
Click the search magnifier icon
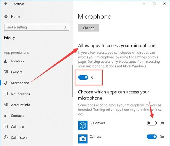66,27
